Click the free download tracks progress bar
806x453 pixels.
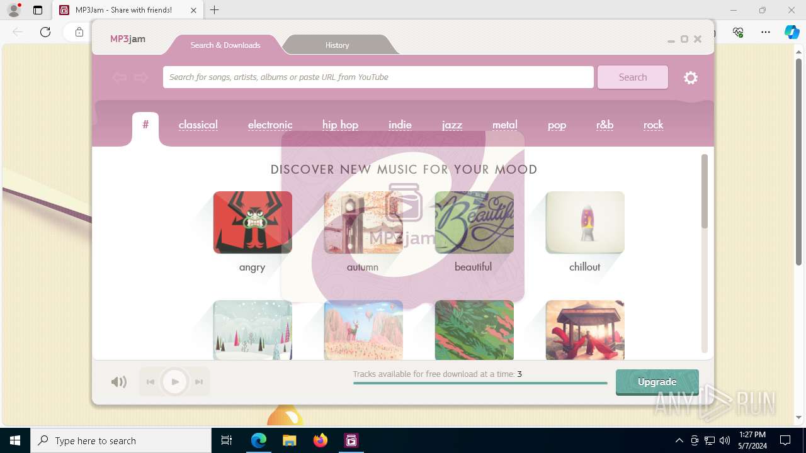tap(480, 383)
